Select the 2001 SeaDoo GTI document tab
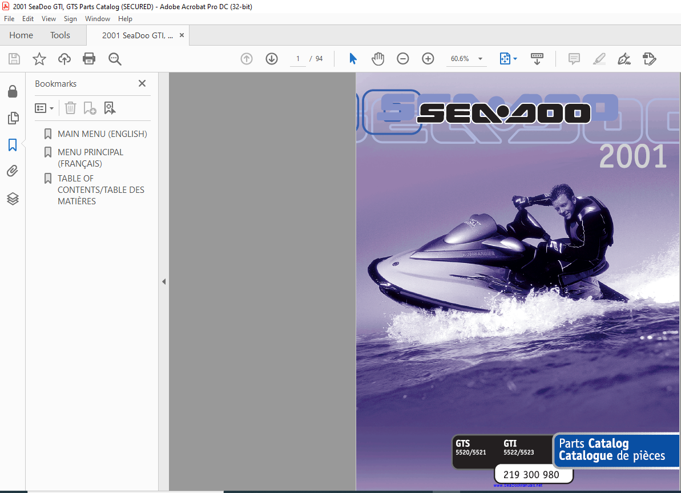This screenshot has height=493, width=681. tap(137, 35)
